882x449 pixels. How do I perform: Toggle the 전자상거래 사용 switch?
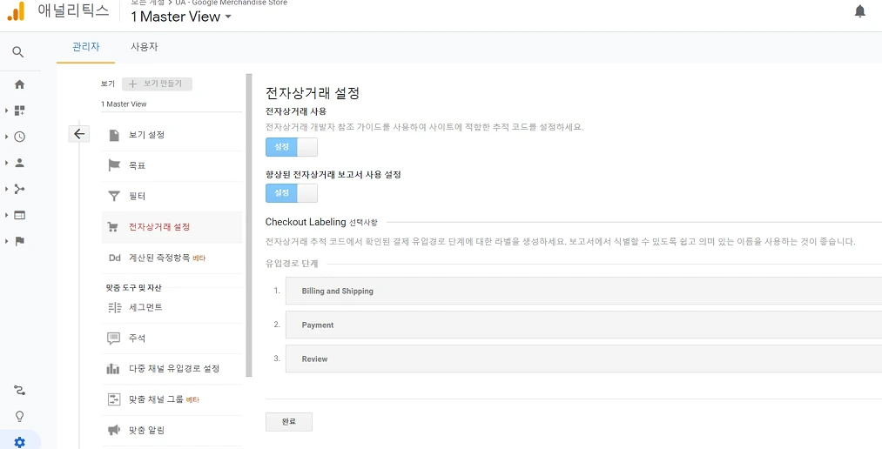[292, 147]
